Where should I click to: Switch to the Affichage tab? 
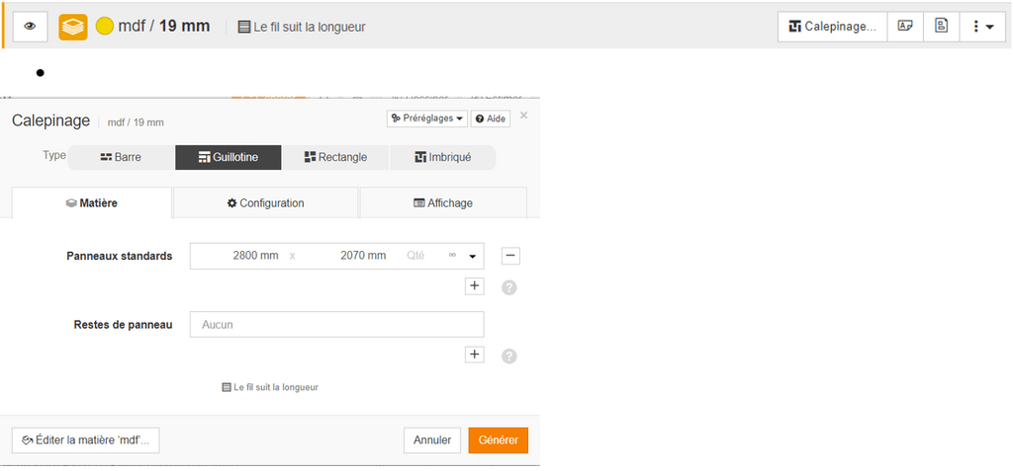(x=443, y=203)
